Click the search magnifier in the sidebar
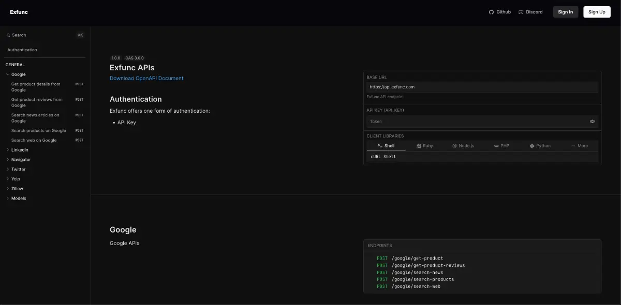Screen dimensions: 621x305 click(7, 35)
